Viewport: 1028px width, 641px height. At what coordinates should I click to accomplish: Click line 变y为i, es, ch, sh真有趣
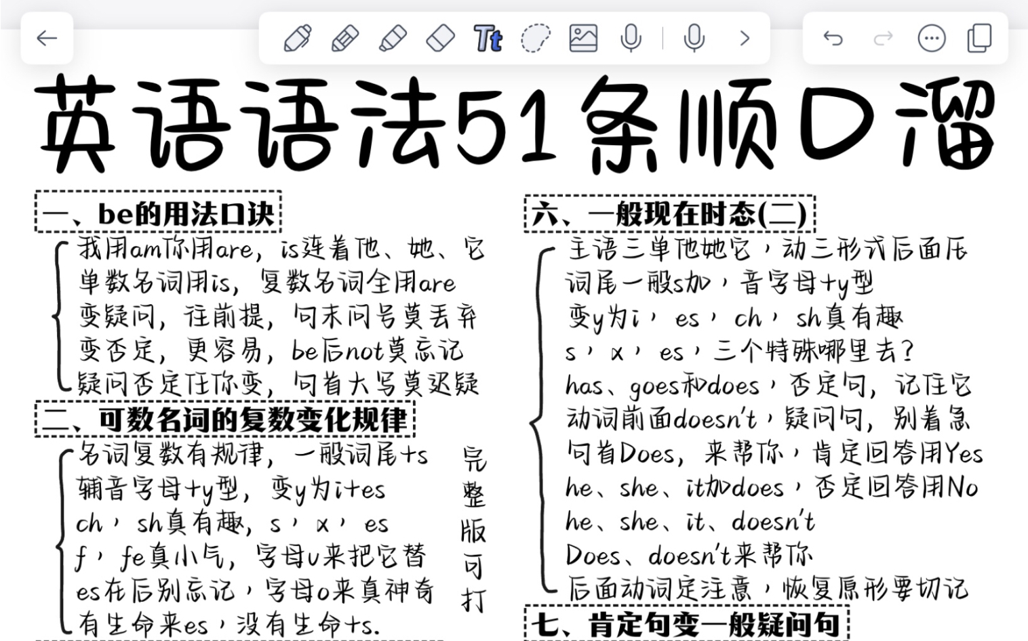[735, 316]
